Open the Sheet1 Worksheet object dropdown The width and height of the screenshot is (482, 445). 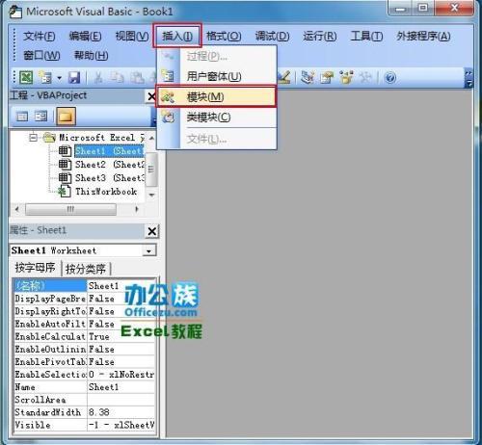[x=148, y=250]
